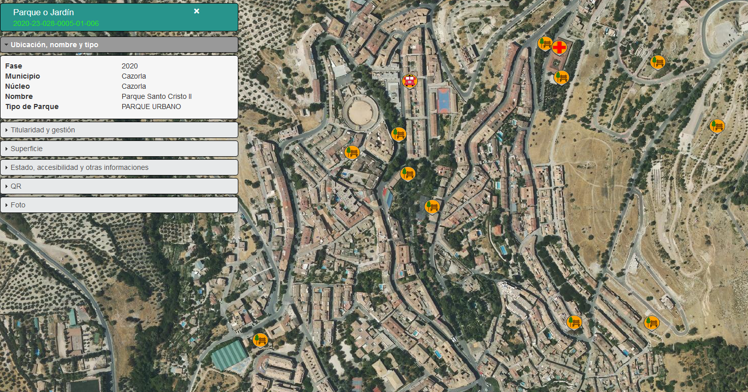748x392 pixels.
Task: Click the 'Núcleo' label
Action: pos(17,86)
